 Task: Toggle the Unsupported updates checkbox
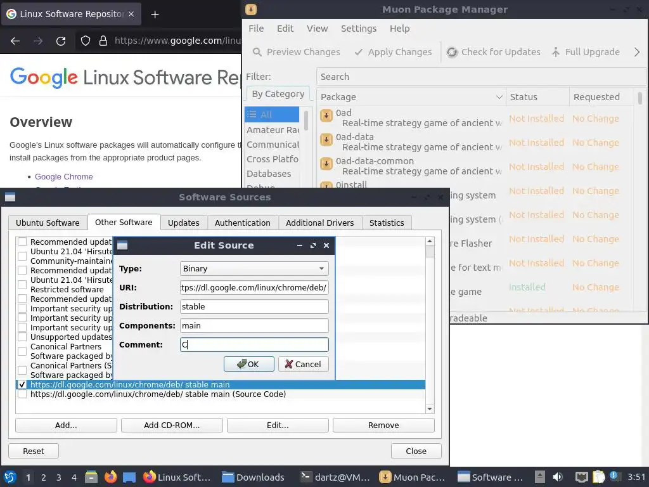tap(22, 337)
